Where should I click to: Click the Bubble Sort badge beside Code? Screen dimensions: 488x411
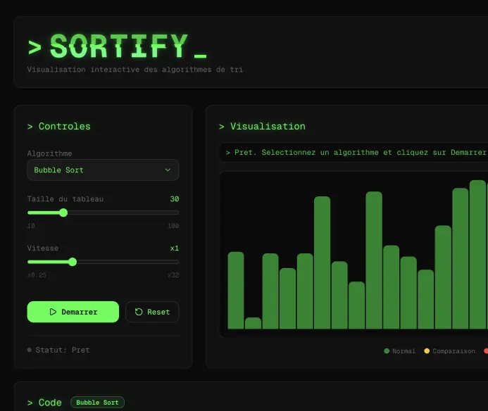pyautogui.click(x=97, y=403)
